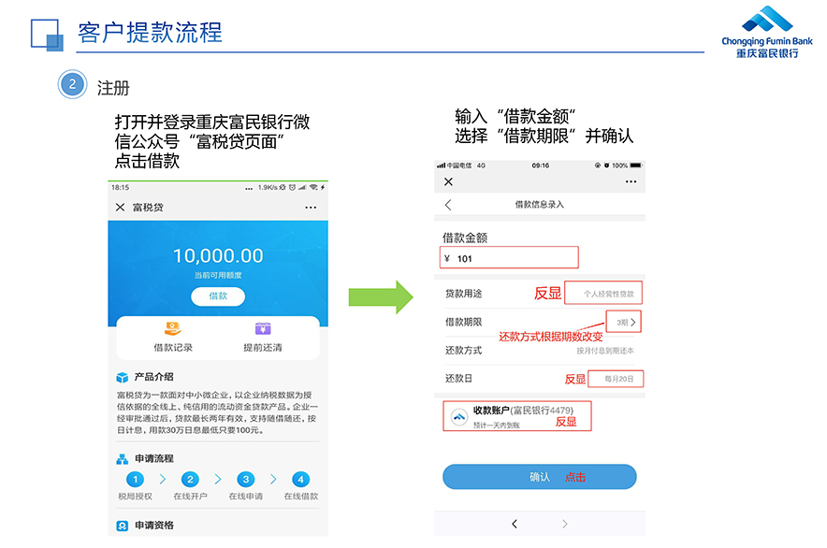
Task: Expand the 借款期限 3期 selector
Action: [623, 322]
